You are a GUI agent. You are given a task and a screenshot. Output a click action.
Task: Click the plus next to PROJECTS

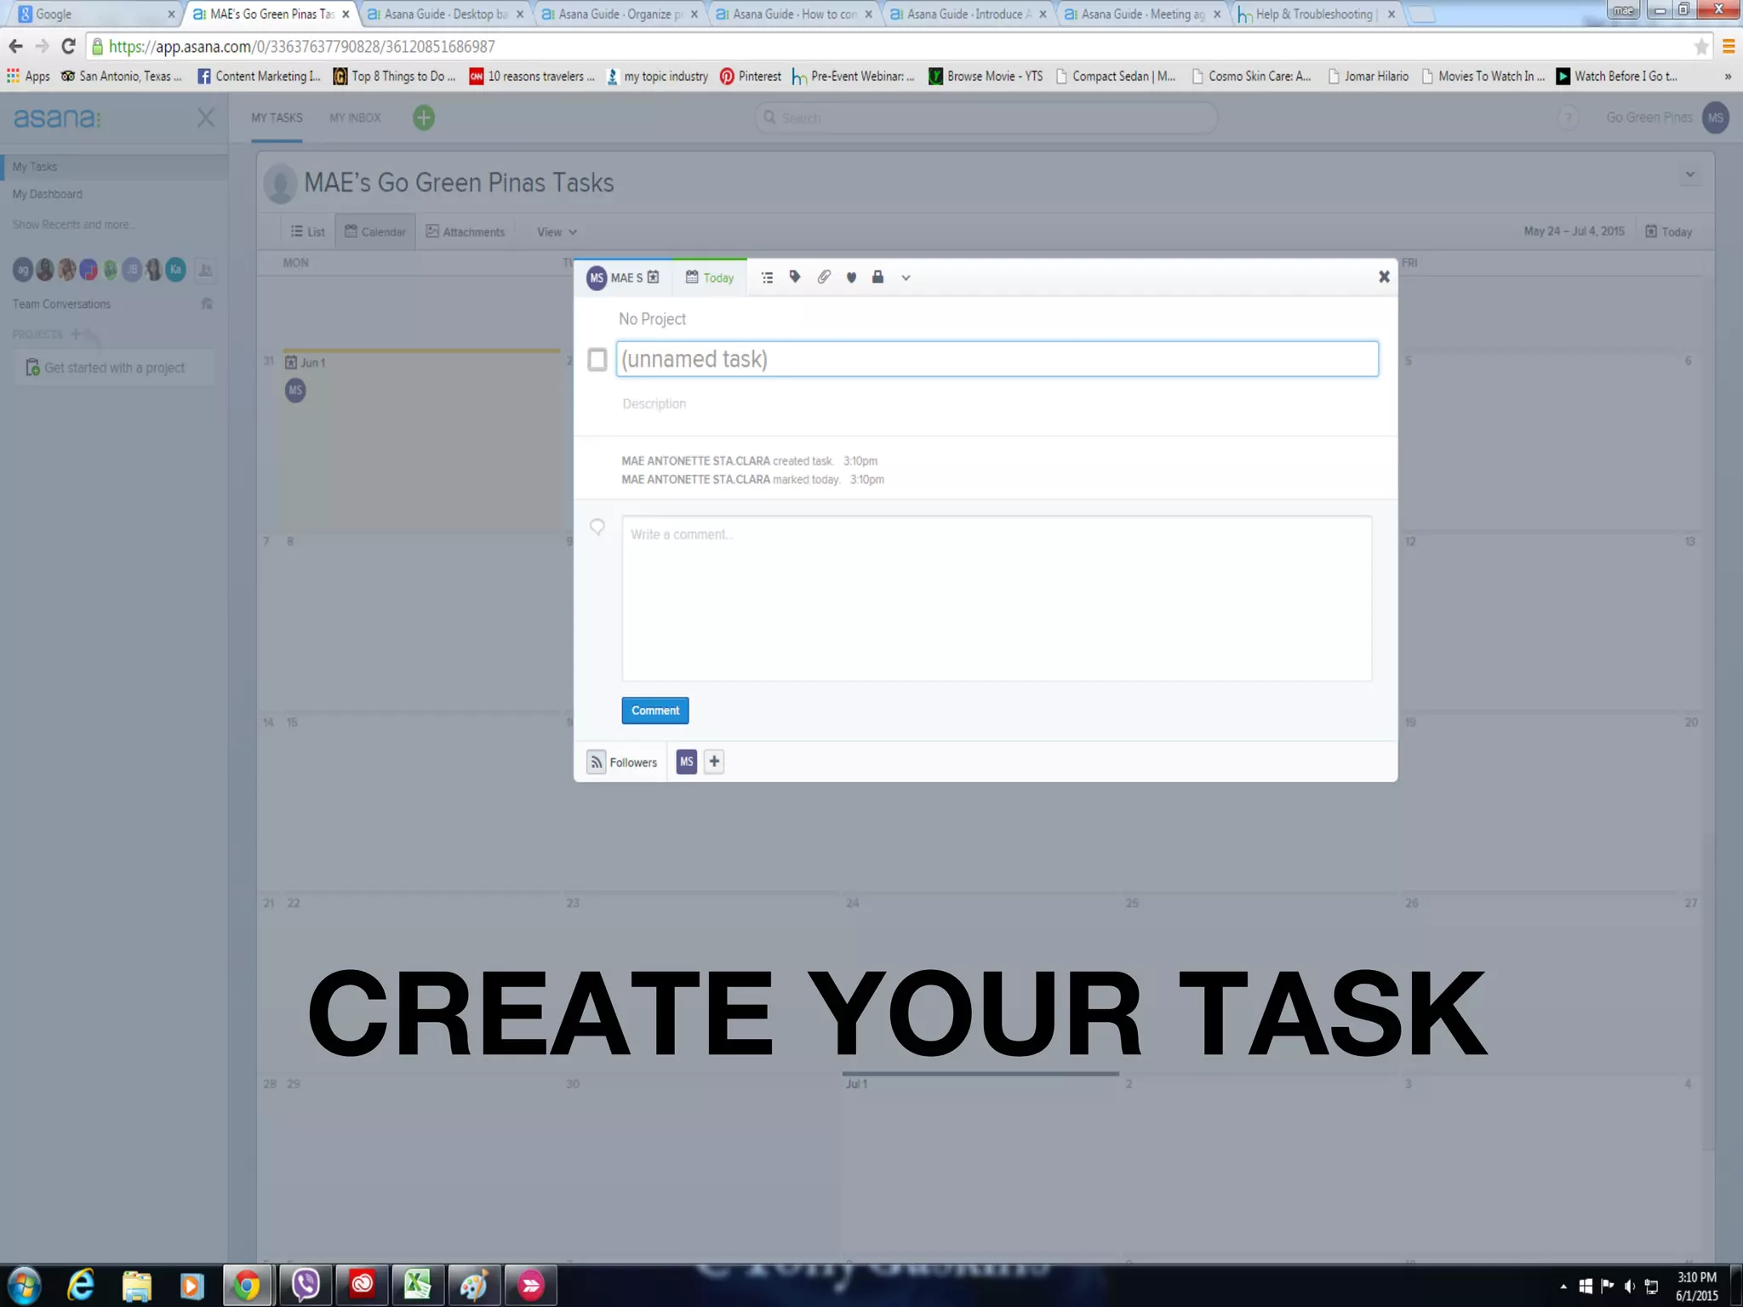click(76, 334)
